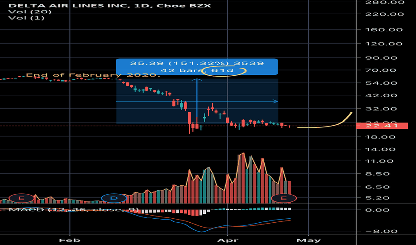Click the blue D dividend marker
Screen dimensions: 416x245
tap(114, 198)
